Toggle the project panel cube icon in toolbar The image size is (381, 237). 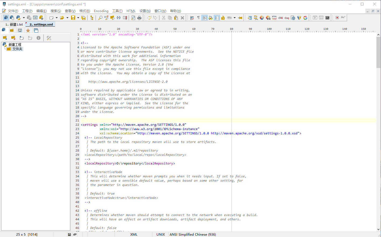point(6,18)
